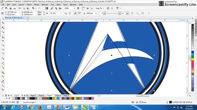Select the Text tool in toolbox
The width and height of the screenshot is (197, 110).
click(x=3, y=58)
